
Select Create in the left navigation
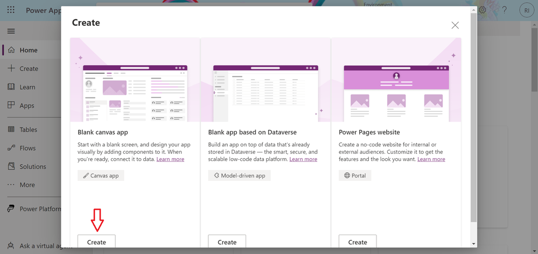[29, 68]
